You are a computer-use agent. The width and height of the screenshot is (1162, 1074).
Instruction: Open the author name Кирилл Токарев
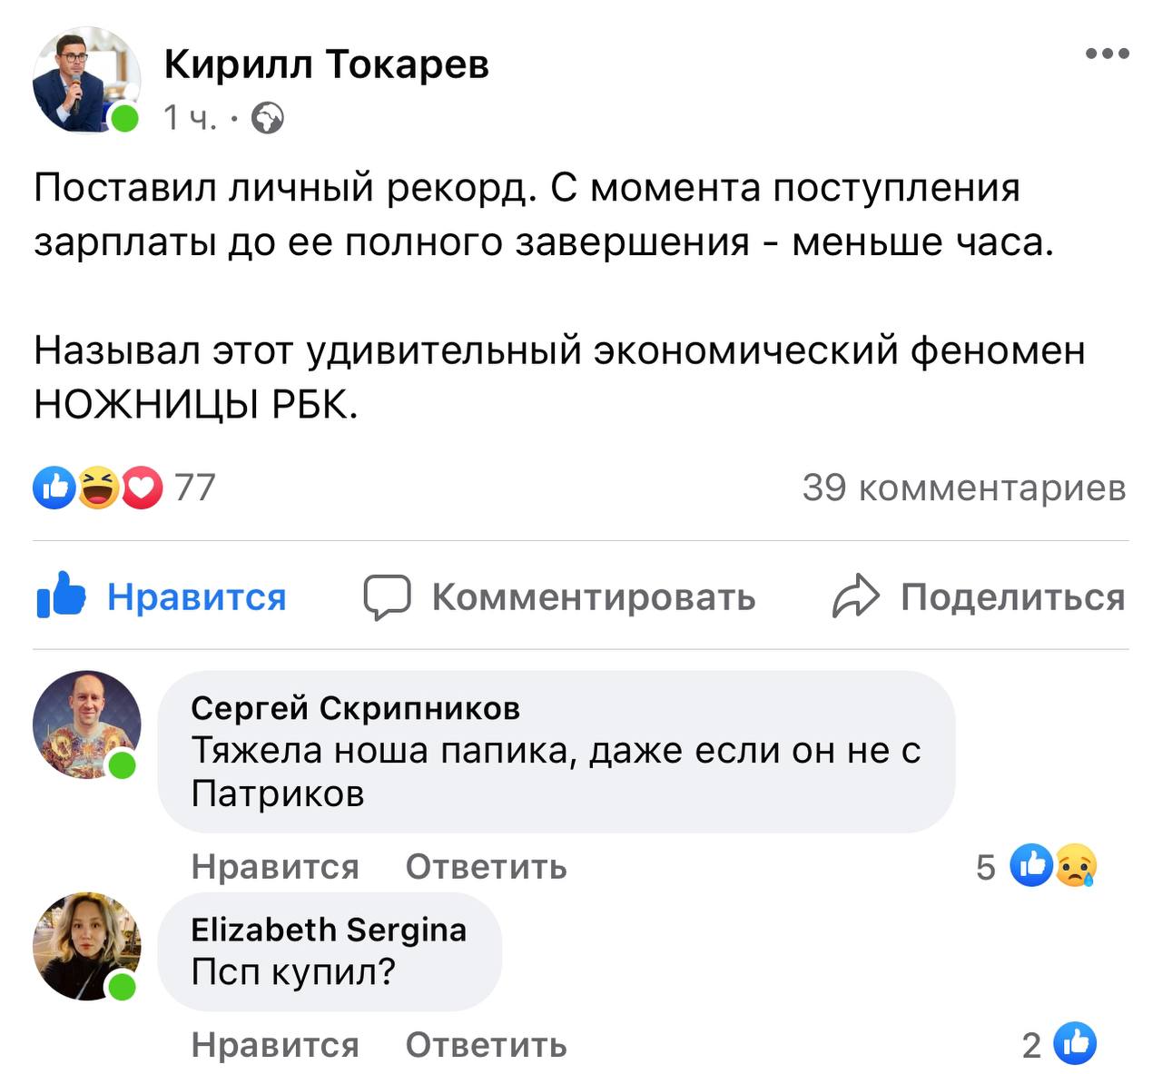coord(327,64)
